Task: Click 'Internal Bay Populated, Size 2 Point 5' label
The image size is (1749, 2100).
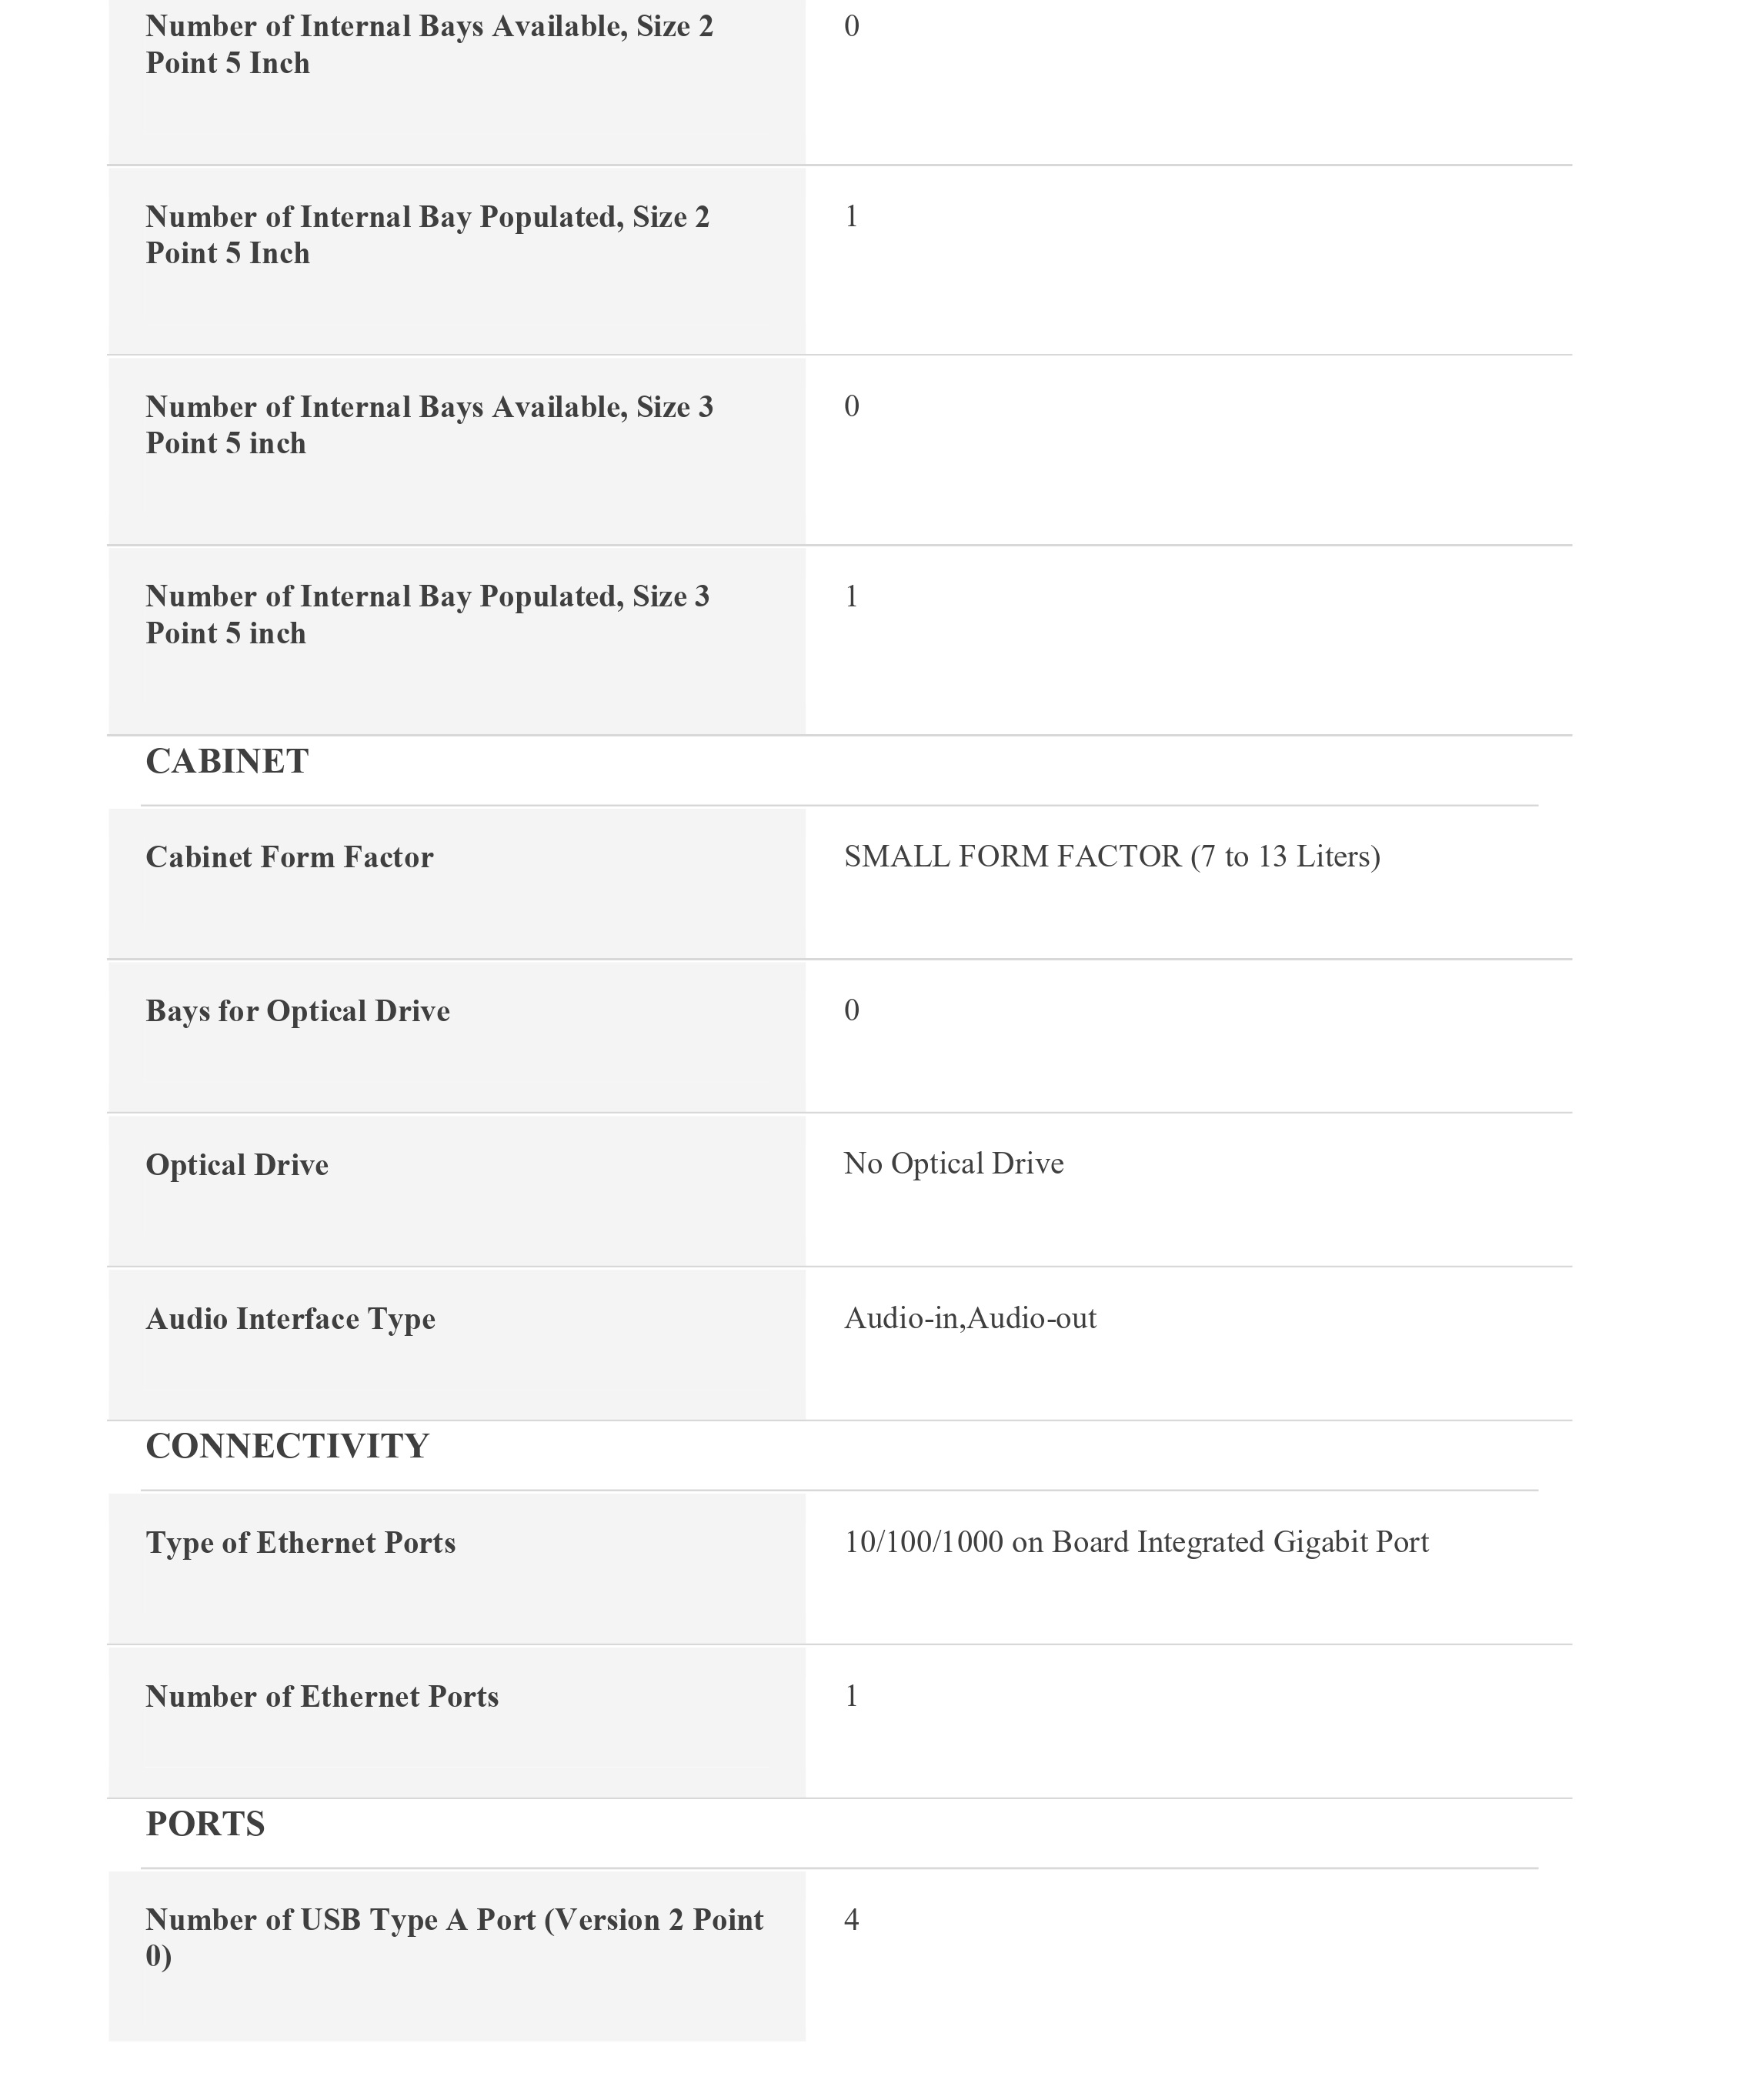Action: pyautogui.click(x=427, y=235)
